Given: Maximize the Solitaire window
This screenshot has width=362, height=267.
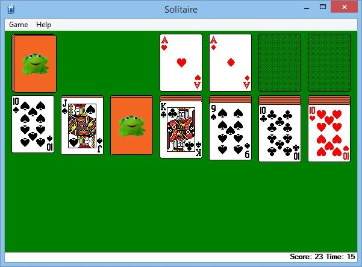Looking at the screenshot, I should click(x=323, y=7).
